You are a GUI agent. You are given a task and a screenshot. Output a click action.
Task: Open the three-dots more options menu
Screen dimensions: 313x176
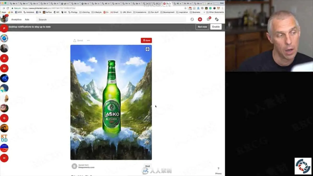pyautogui.click(x=88, y=40)
